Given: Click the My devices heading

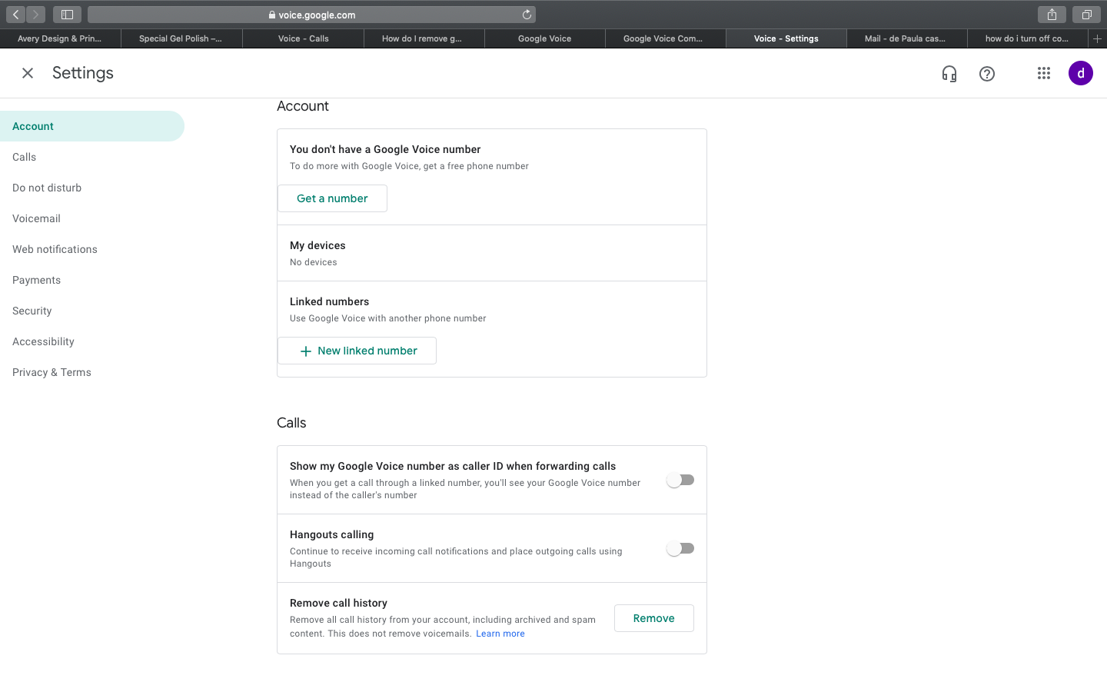Looking at the screenshot, I should 317,245.
